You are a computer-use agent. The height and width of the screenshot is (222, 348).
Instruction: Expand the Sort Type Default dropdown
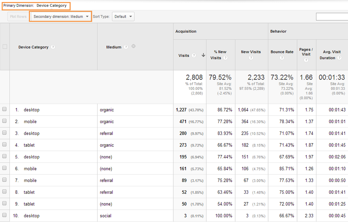tap(123, 16)
